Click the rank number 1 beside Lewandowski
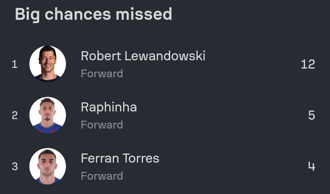Viewport: 330px width, 194px height. pyautogui.click(x=15, y=64)
